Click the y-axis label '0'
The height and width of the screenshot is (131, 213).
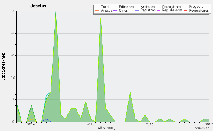[13, 122]
